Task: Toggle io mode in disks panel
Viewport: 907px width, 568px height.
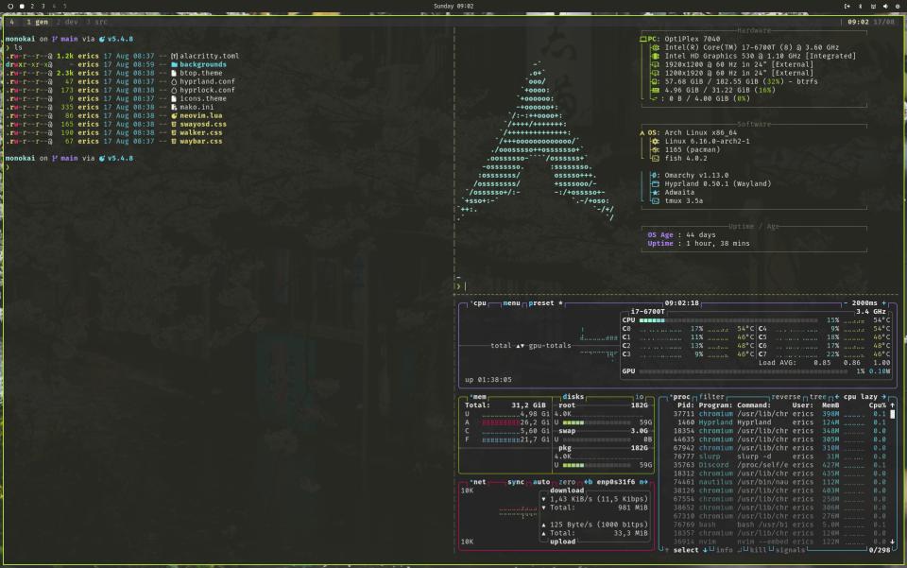Action: coord(640,397)
